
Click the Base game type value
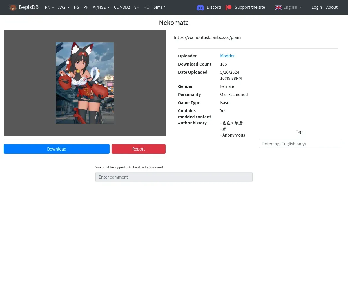tap(225, 103)
